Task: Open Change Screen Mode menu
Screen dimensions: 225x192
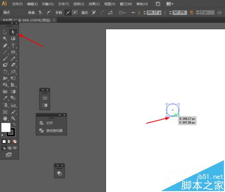Action: (x=9, y=155)
